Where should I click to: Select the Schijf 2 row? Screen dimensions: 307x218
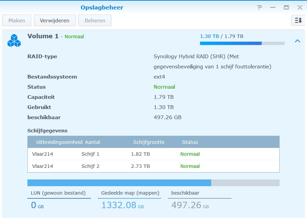point(153,166)
